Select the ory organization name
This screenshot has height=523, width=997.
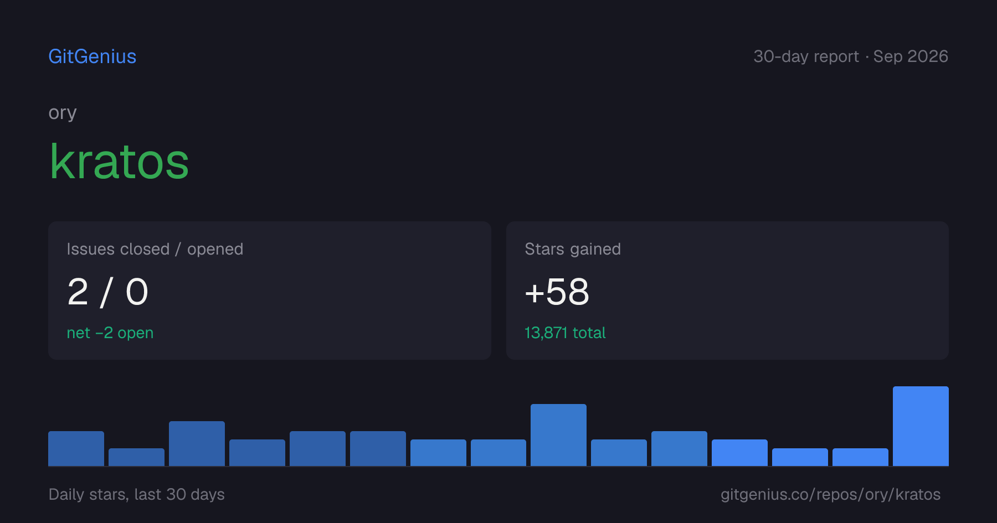[63, 113]
